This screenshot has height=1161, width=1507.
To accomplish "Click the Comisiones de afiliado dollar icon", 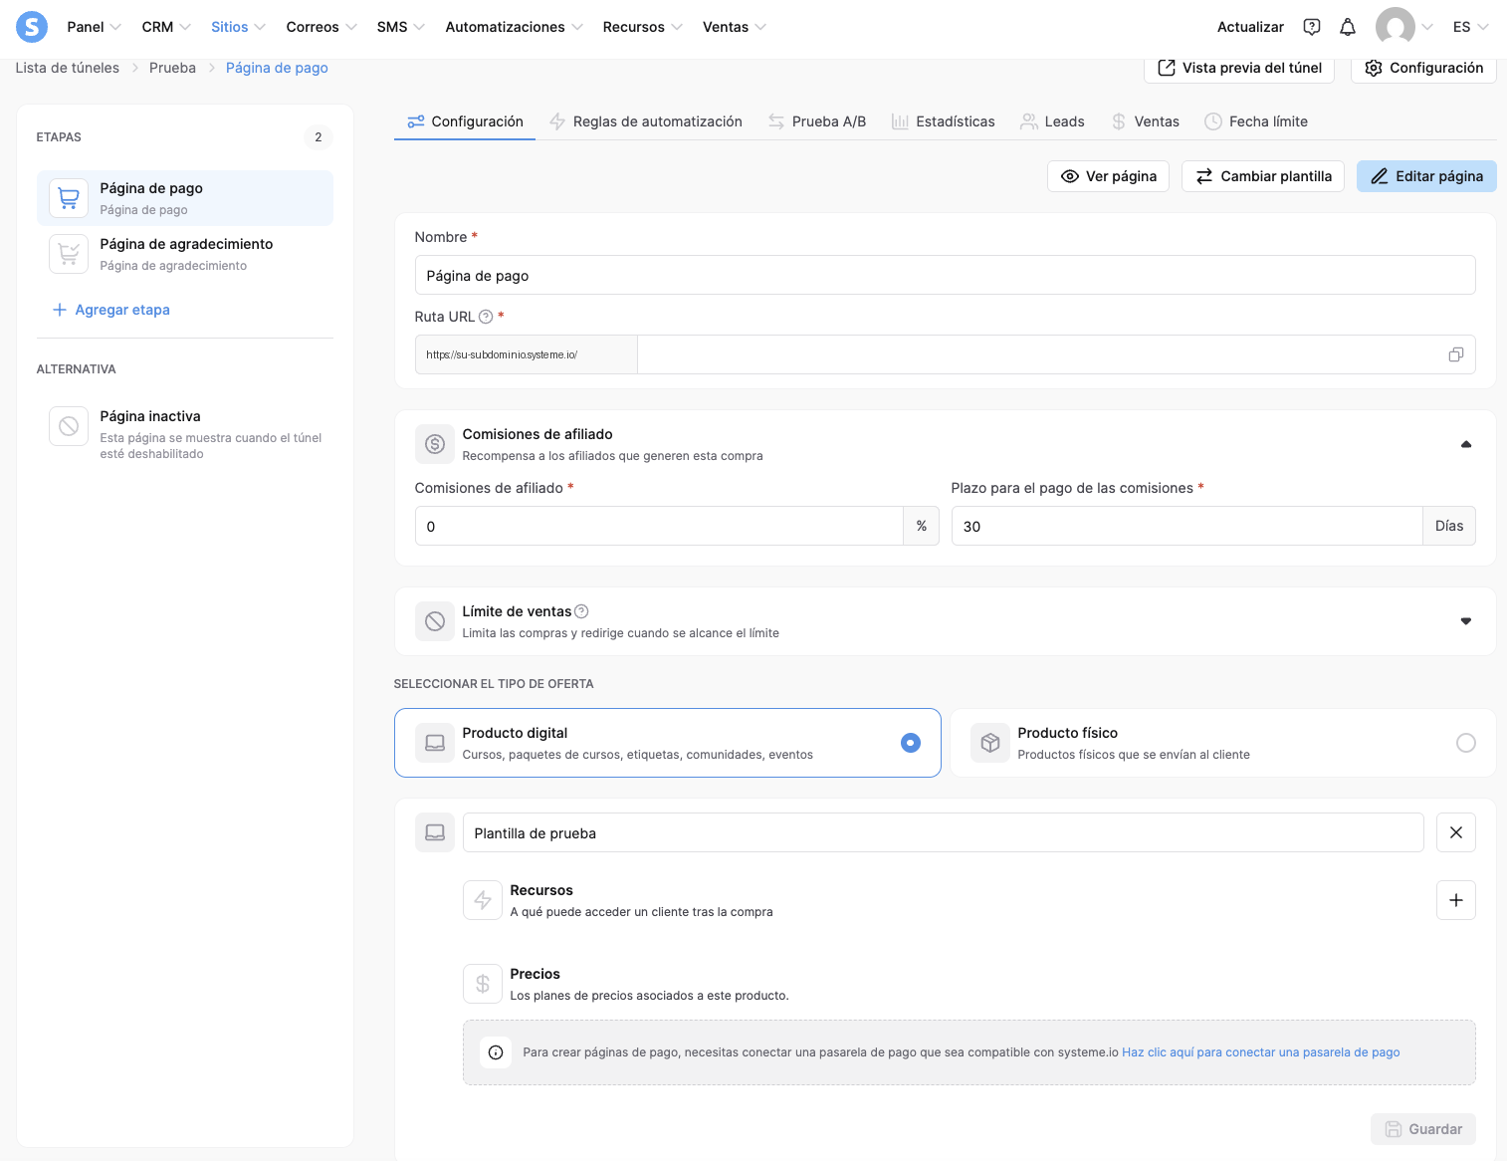I will pos(435,444).
